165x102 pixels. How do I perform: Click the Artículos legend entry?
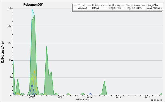[112, 5]
